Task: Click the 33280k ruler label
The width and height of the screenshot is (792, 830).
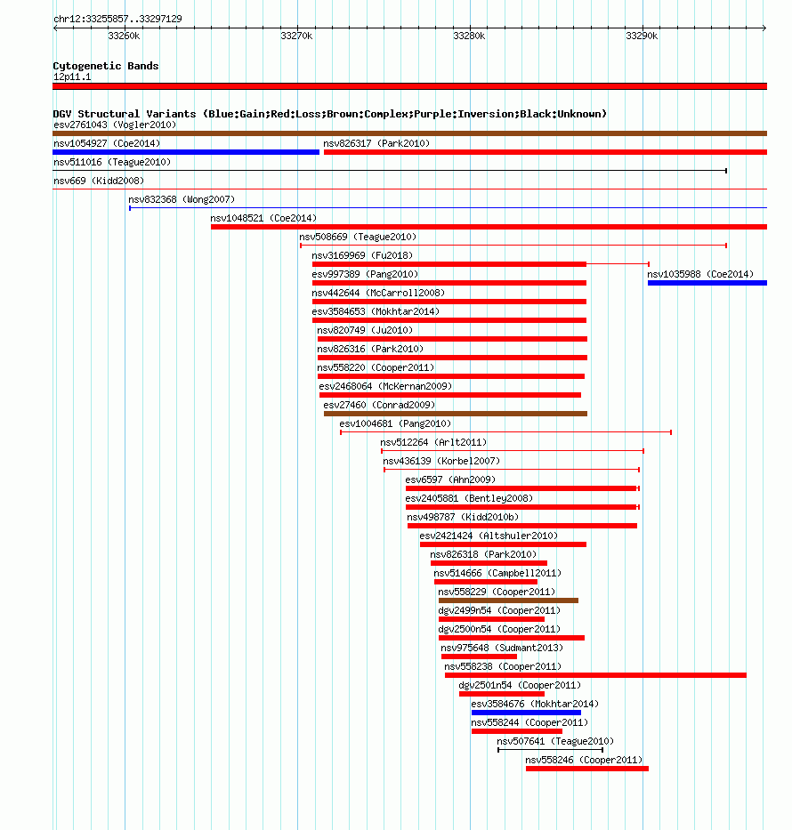Action: coord(469,36)
